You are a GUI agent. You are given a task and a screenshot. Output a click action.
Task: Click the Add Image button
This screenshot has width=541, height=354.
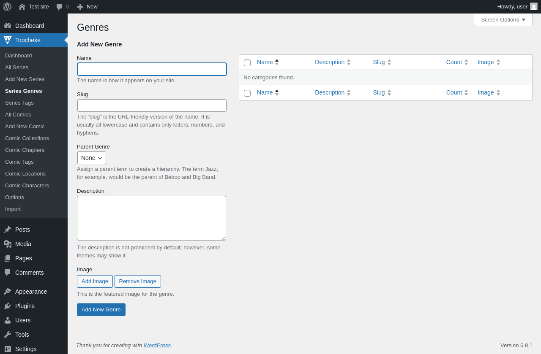pyautogui.click(x=95, y=281)
